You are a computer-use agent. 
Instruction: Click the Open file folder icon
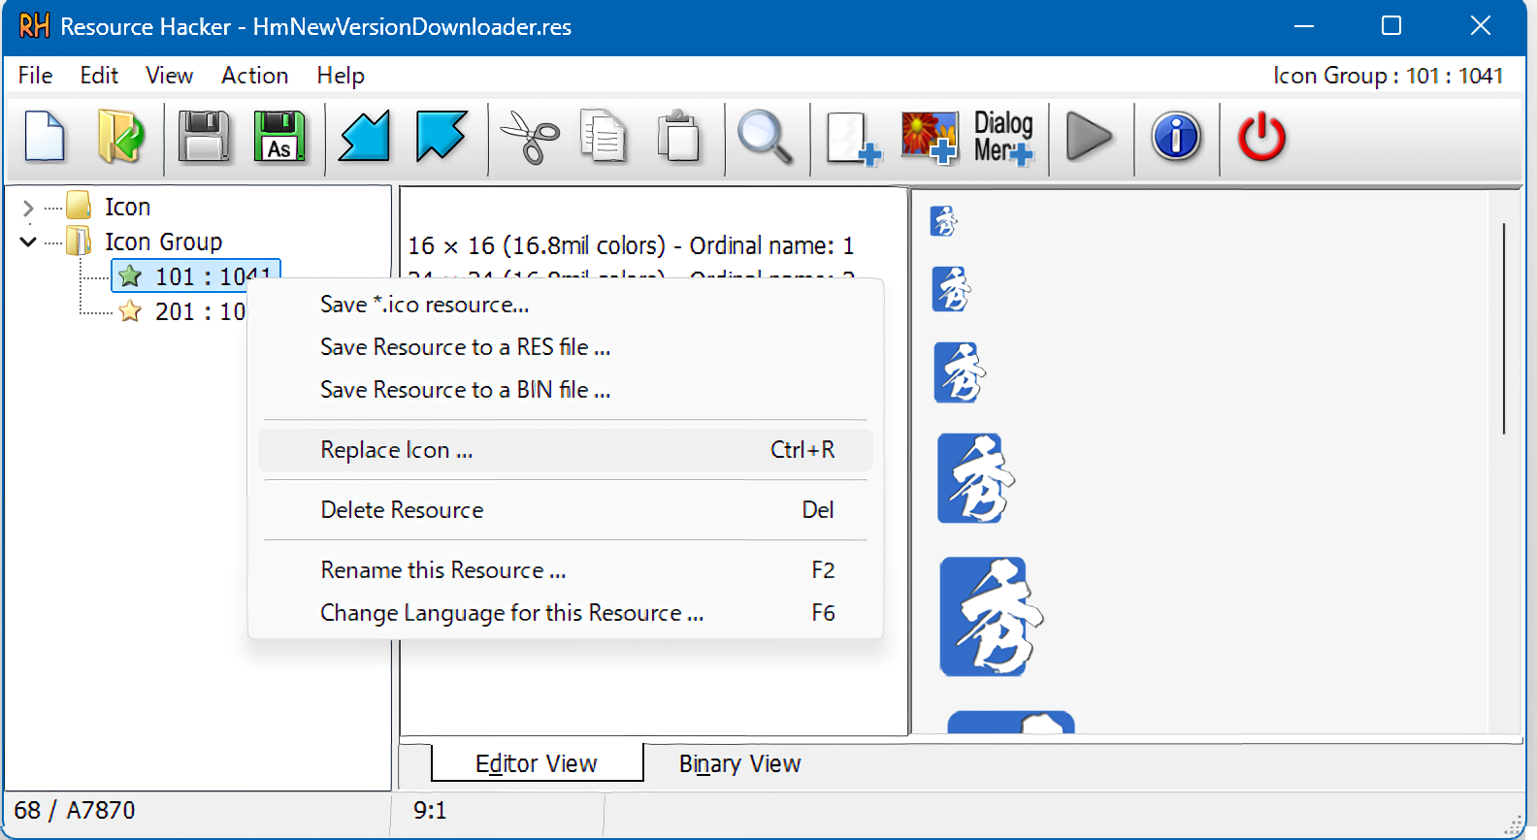(x=120, y=137)
